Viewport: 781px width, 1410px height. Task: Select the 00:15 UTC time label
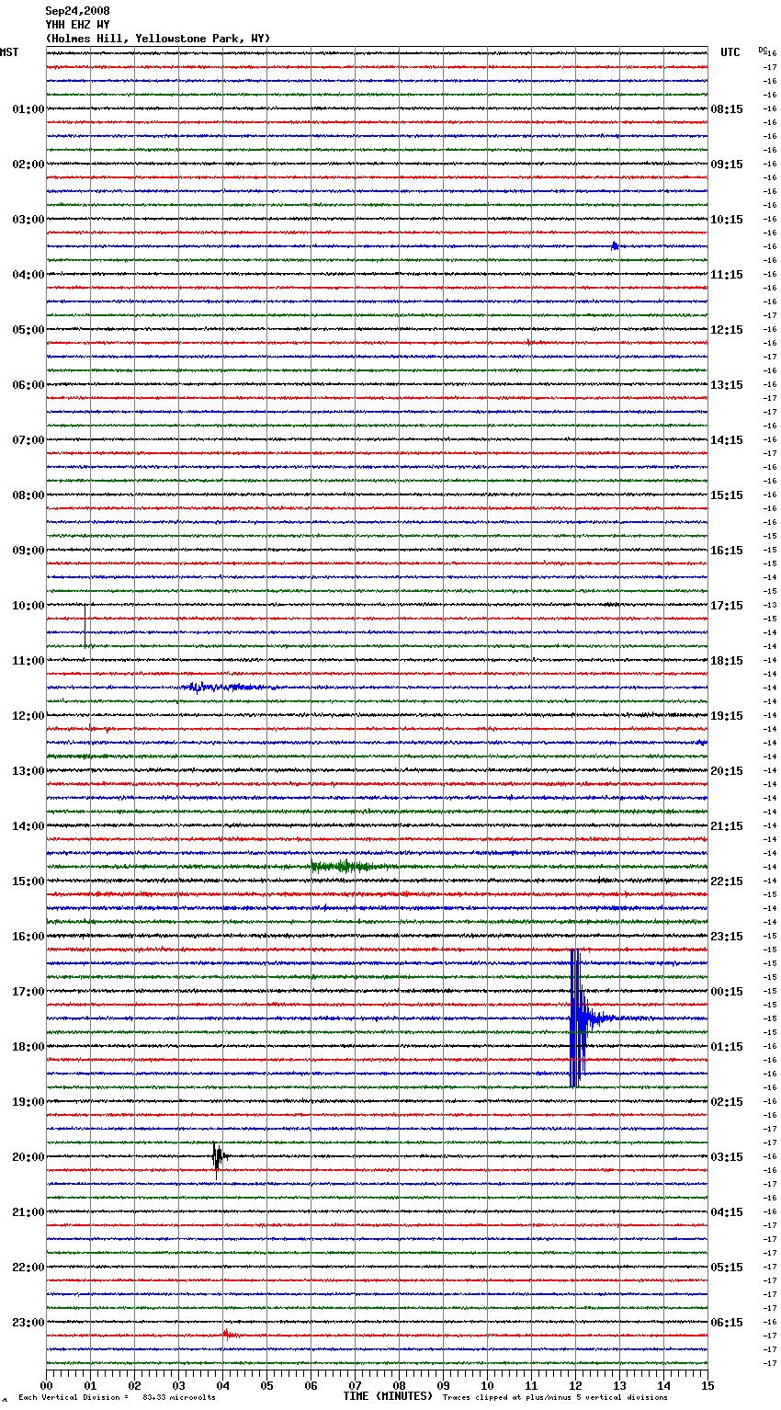tap(727, 992)
